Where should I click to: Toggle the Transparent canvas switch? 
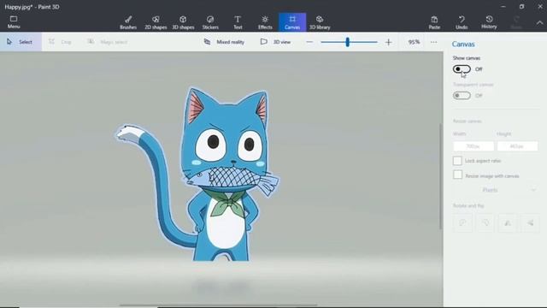coord(462,95)
